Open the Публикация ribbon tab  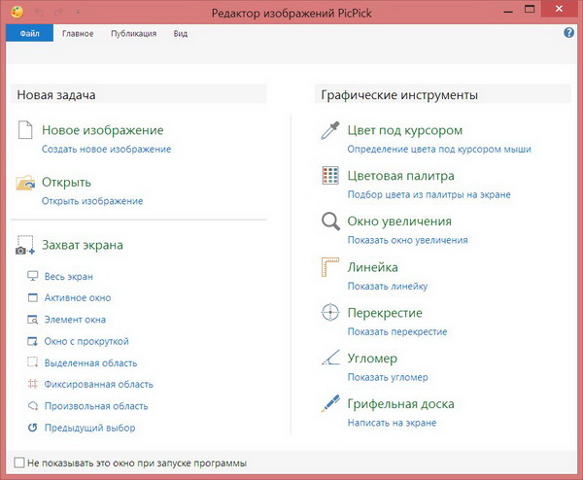(x=133, y=34)
